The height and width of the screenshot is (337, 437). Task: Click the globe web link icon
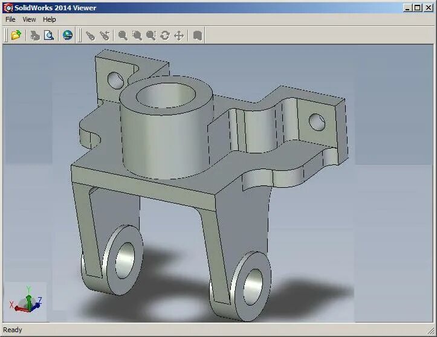68,36
